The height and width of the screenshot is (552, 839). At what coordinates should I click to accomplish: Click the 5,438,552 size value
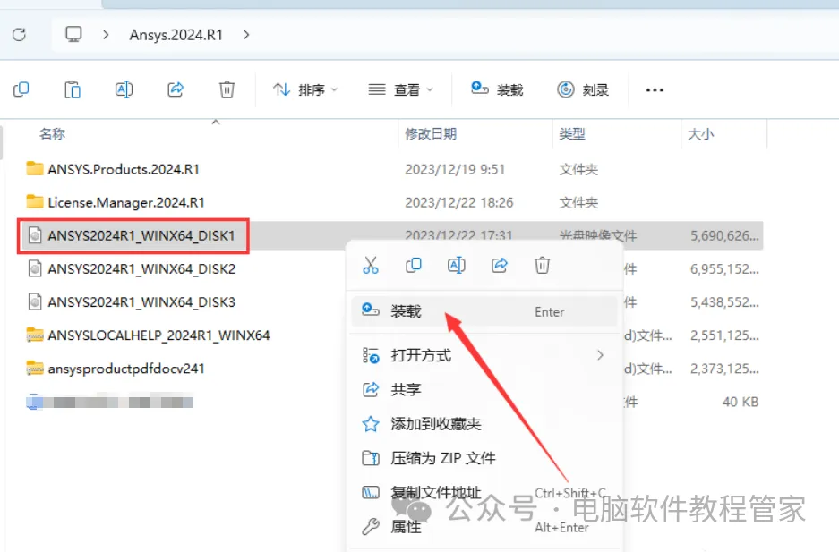pos(724,301)
